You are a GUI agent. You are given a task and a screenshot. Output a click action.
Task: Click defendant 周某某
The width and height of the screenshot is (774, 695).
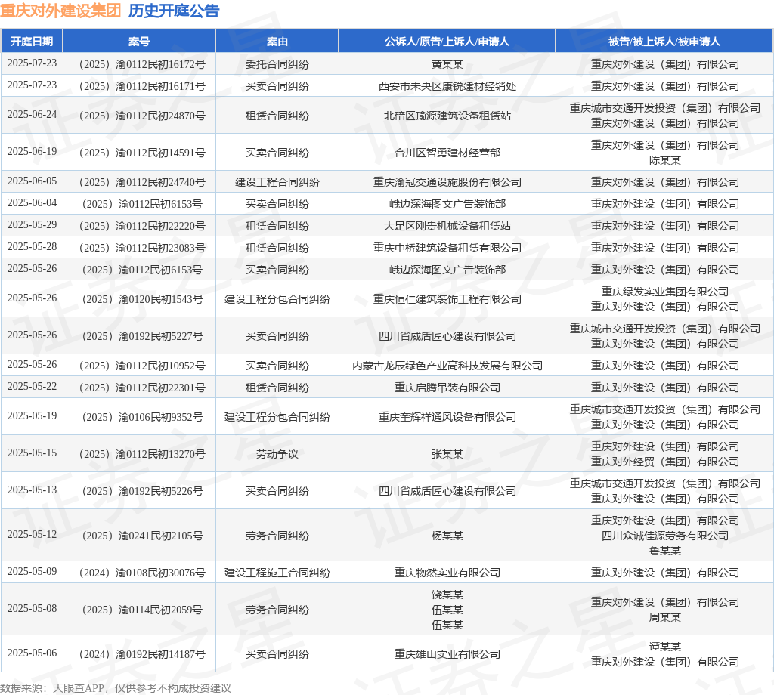coord(665,617)
